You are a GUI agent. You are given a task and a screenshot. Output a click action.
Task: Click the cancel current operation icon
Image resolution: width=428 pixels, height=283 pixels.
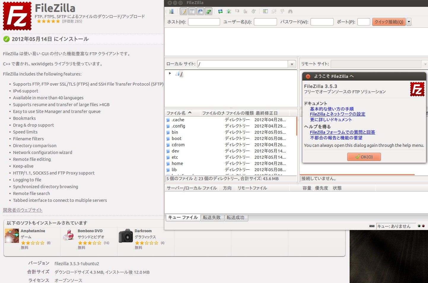pos(237,11)
